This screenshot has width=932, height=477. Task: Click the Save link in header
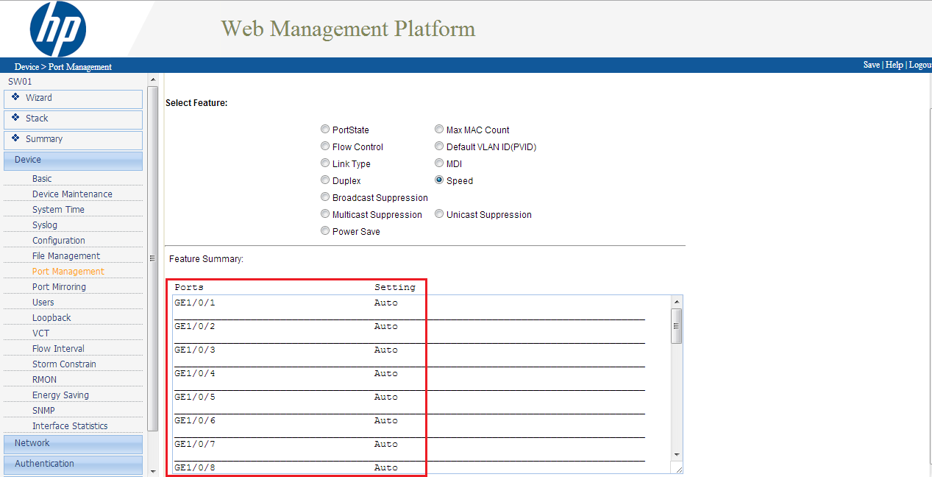(x=871, y=65)
